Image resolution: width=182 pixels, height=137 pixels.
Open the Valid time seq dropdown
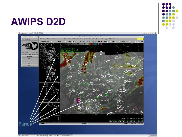[46, 42]
